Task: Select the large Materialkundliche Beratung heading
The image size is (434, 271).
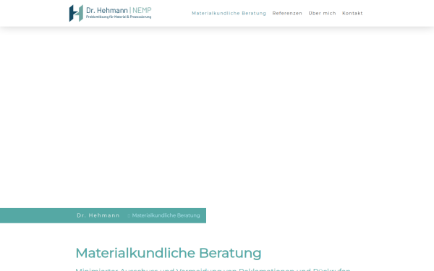Action: (169, 253)
